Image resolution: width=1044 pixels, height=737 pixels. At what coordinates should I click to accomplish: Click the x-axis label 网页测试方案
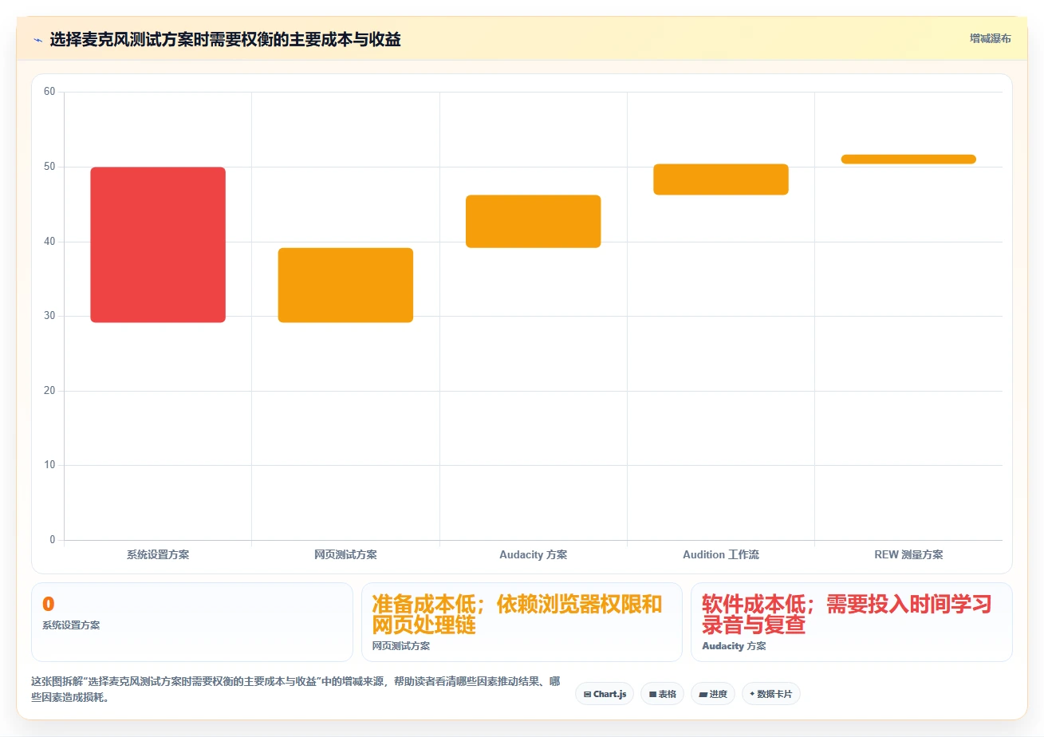345,554
